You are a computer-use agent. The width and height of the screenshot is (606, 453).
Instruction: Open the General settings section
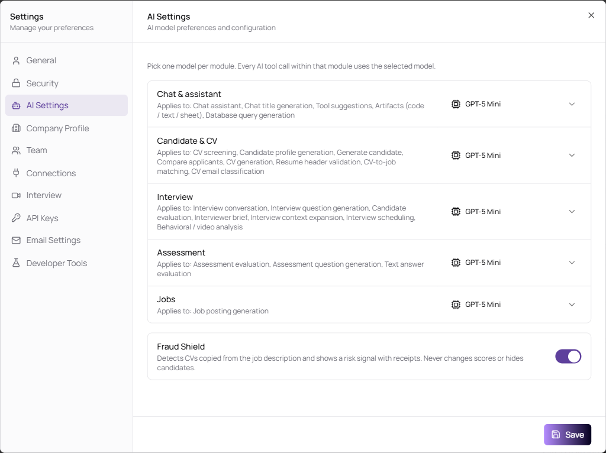click(x=66, y=61)
